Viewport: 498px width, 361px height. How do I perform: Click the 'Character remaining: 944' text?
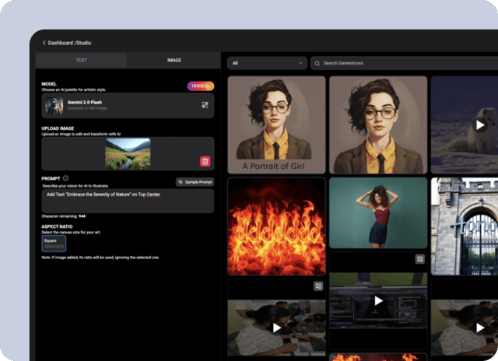pyautogui.click(x=64, y=216)
